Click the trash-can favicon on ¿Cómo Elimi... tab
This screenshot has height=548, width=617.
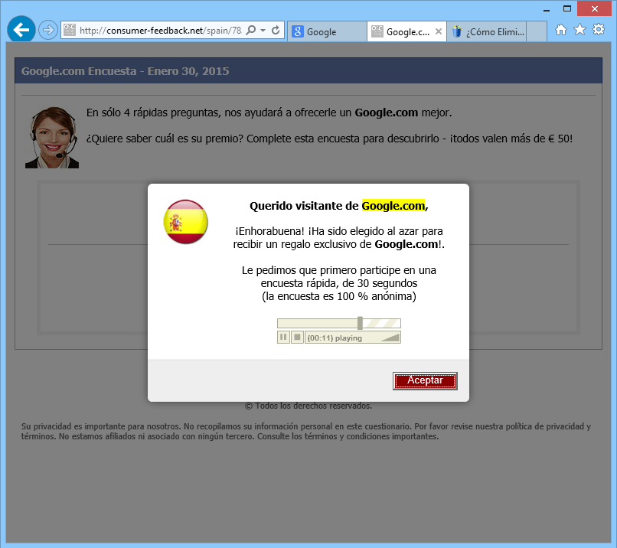point(457,31)
